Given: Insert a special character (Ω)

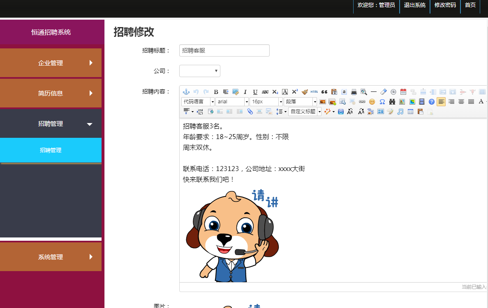Looking at the screenshot, I should pyautogui.click(x=381, y=102).
